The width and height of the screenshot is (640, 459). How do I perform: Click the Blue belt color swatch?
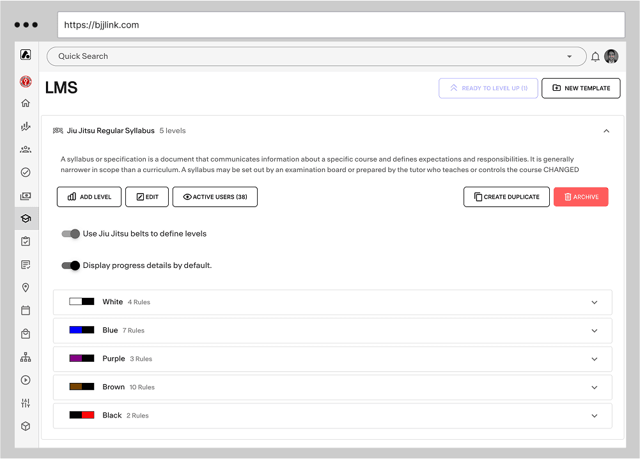coord(81,330)
